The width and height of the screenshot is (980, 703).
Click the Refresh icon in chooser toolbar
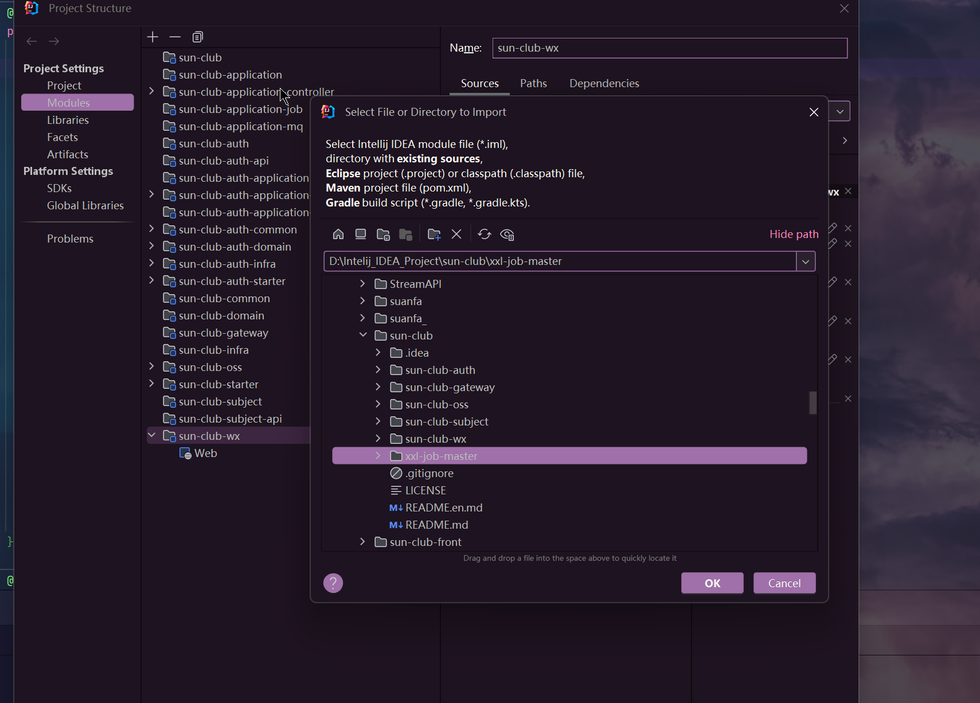click(485, 234)
